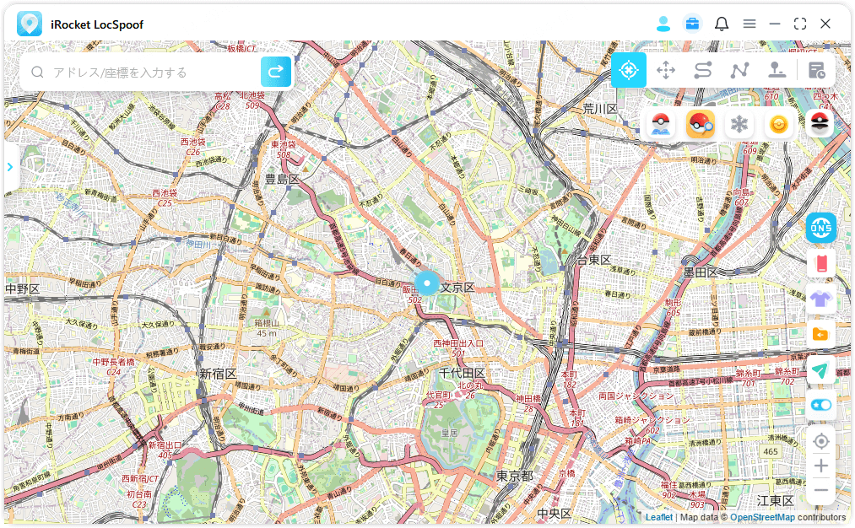The width and height of the screenshot is (855, 528).
Task: Click the 千代田区 map label
Action: (x=463, y=374)
